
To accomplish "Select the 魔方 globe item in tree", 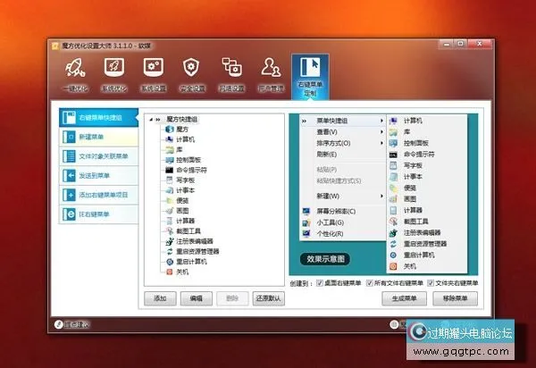I will [170, 130].
